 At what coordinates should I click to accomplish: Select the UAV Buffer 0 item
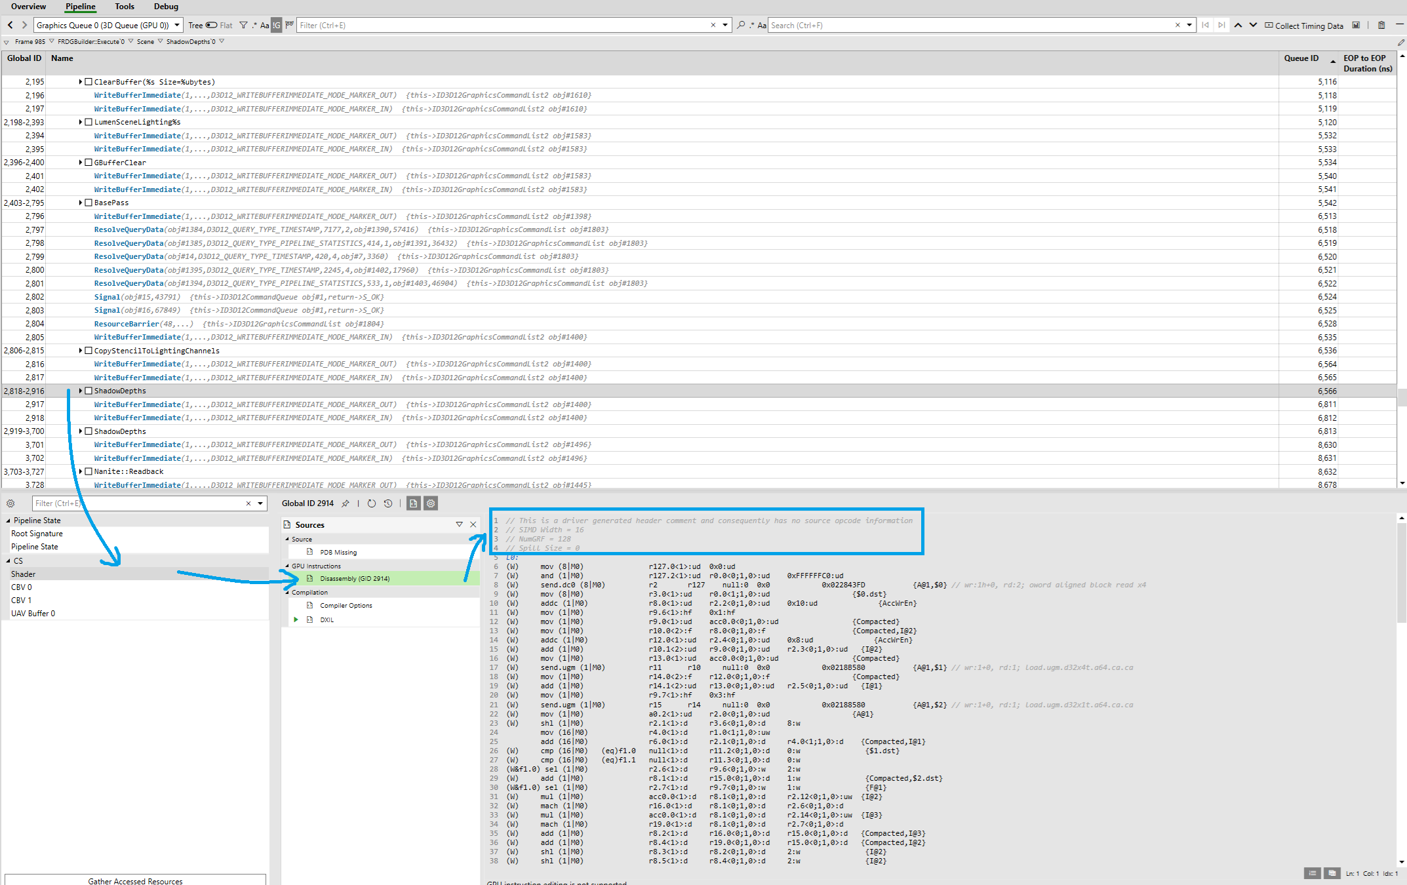click(x=33, y=614)
